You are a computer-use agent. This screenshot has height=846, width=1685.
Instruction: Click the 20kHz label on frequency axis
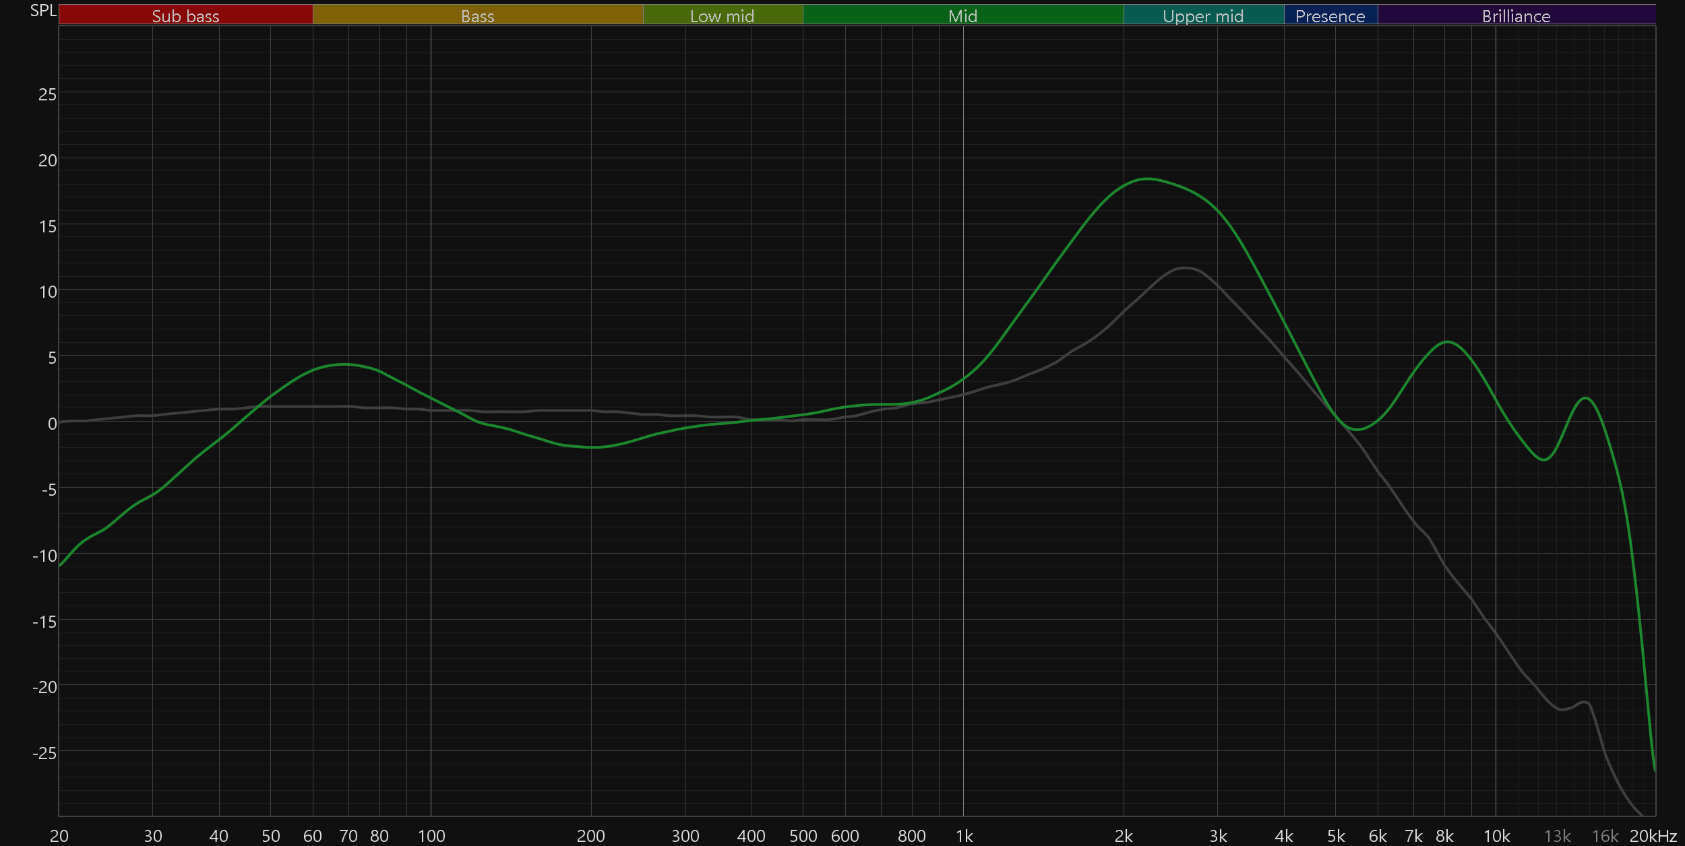[1653, 836]
